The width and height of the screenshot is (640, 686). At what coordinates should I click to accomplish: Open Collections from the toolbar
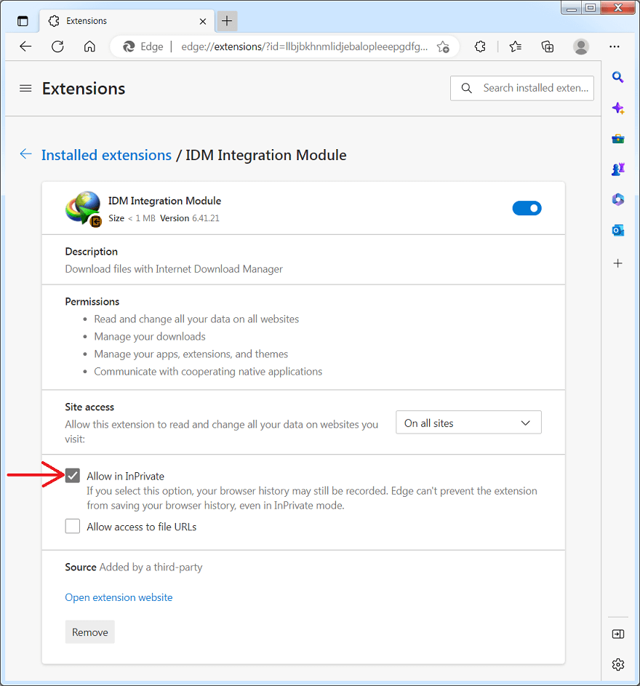coord(548,46)
